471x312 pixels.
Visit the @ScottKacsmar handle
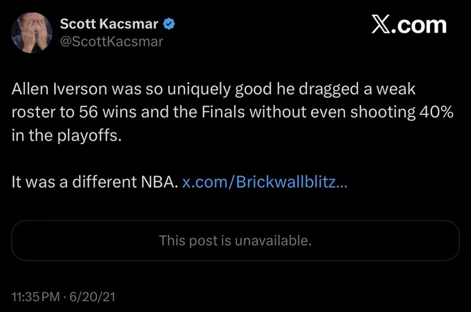pyautogui.click(x=112, y=42)
